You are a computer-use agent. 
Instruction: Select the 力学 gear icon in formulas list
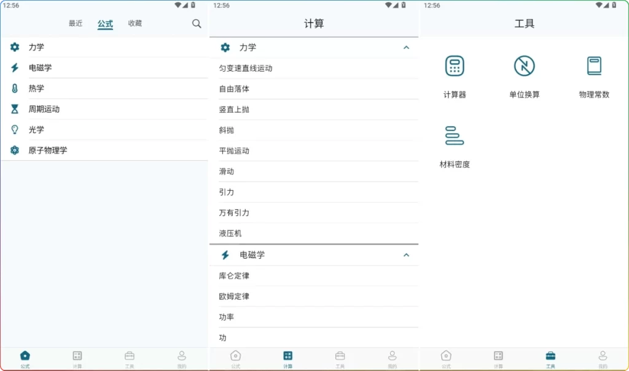click(x=14, y=47)
